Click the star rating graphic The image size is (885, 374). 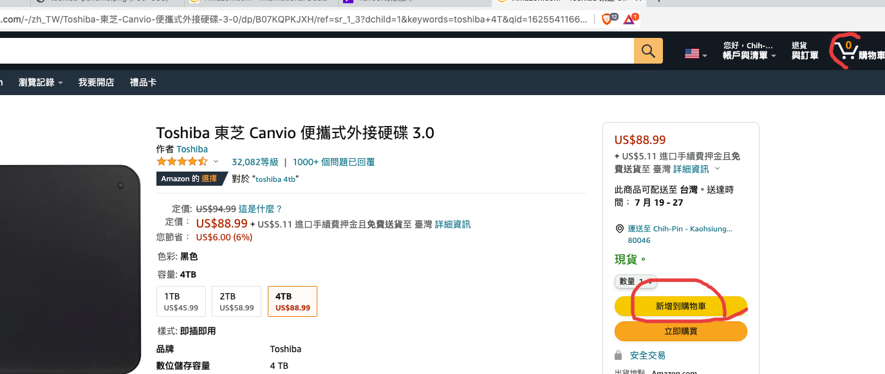pos(182,161)
